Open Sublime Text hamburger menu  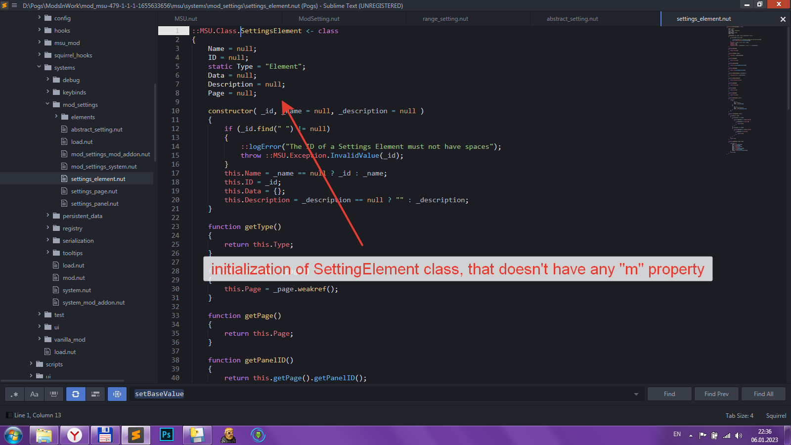click(x=14, y=5)
